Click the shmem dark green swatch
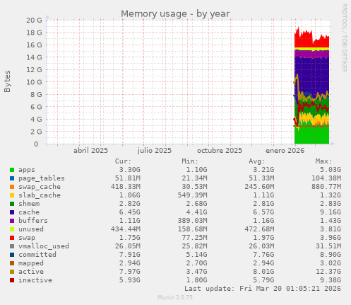 click(12, 204)
